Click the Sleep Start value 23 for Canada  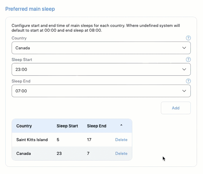(x=59, y=153)
